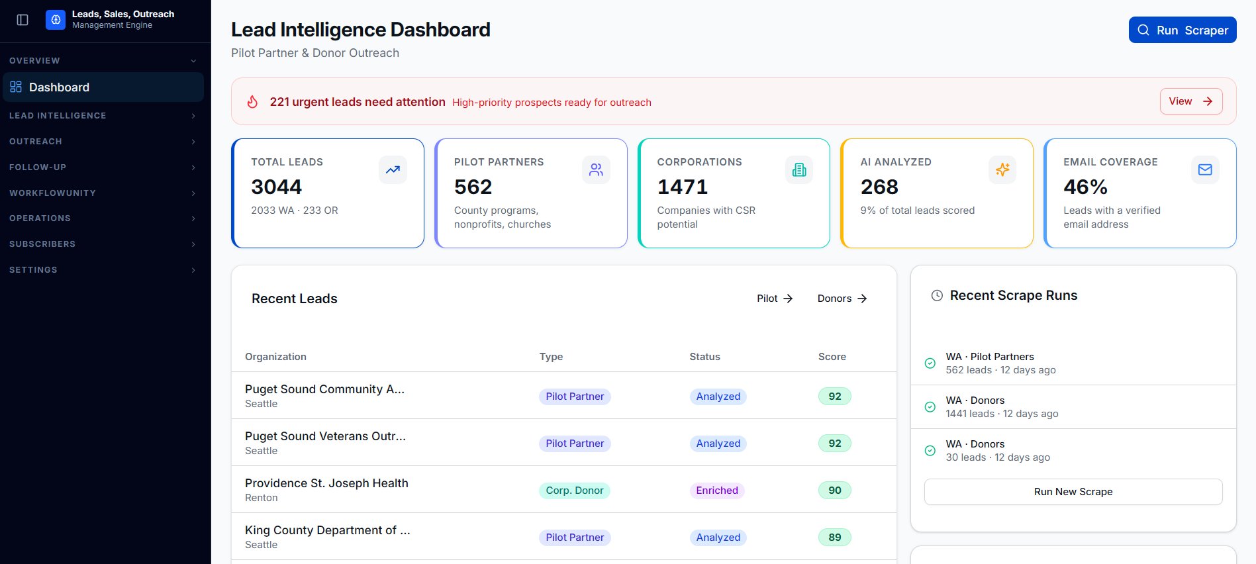Open the Corporations stat card
This screenshot has width=1256, height=564.
point(734,193)
